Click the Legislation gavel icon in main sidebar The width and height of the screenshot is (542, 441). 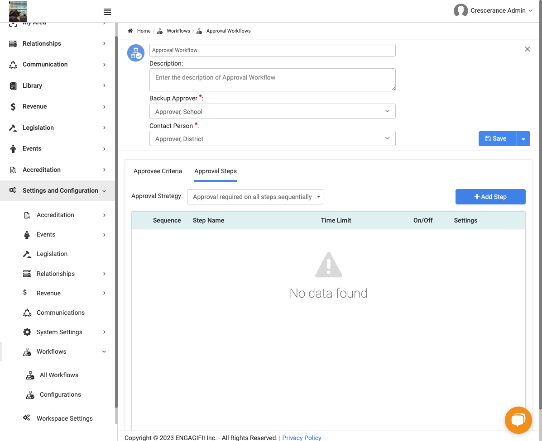(13, 128)
